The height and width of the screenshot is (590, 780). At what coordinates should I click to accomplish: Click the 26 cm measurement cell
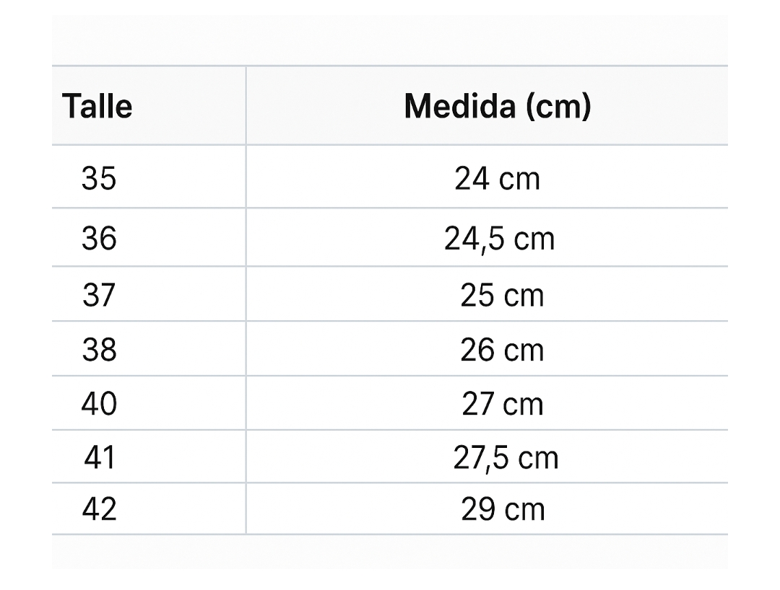(502, 349)
